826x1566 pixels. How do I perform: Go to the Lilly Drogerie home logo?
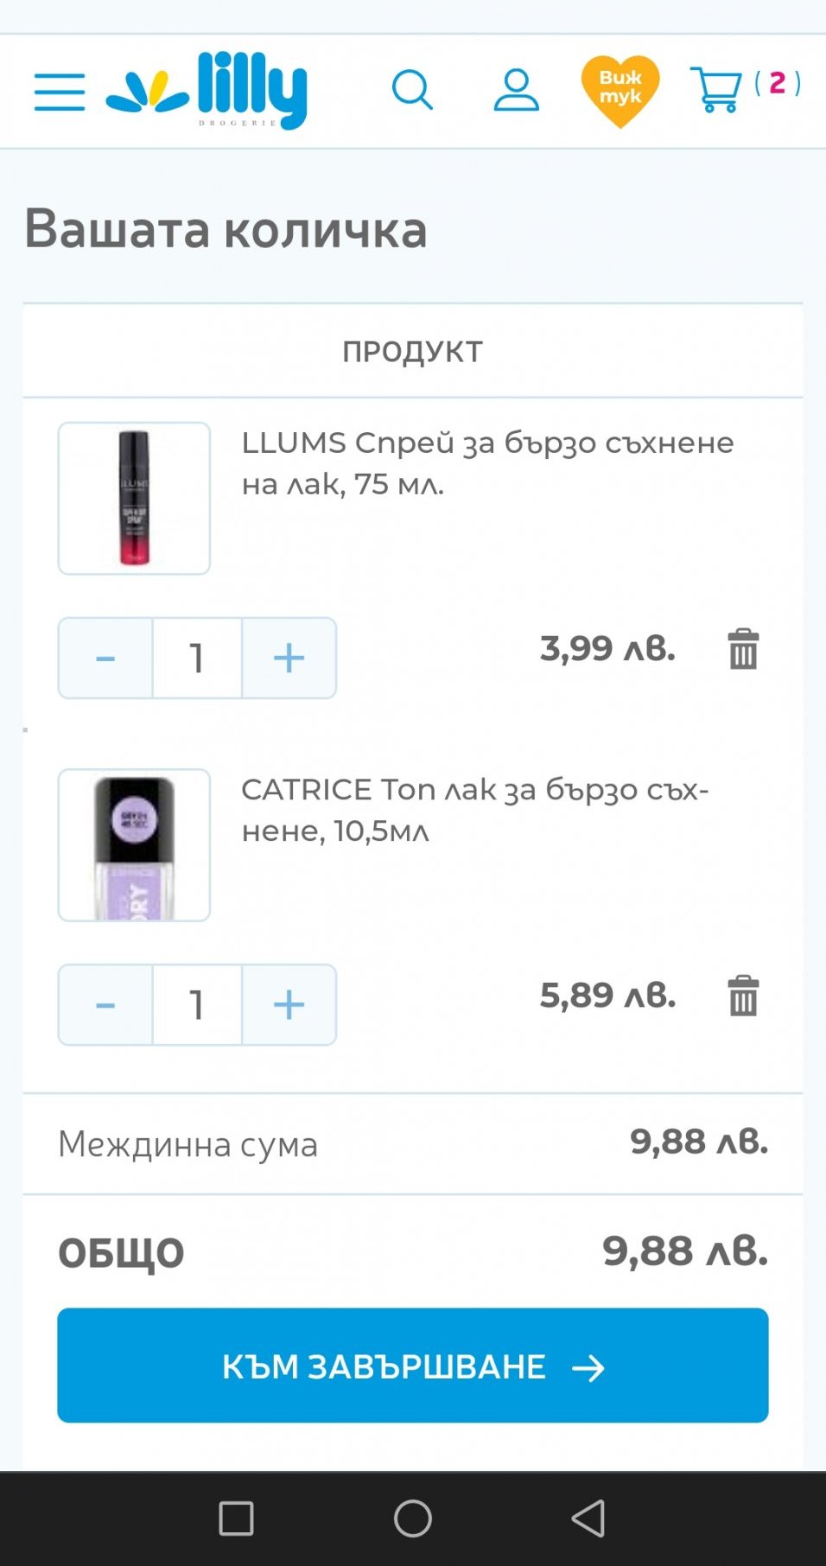206,90
